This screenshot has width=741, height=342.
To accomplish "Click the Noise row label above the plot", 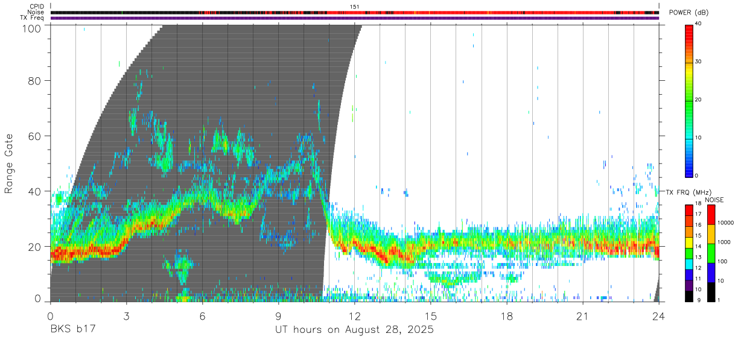I will (36, 12).
